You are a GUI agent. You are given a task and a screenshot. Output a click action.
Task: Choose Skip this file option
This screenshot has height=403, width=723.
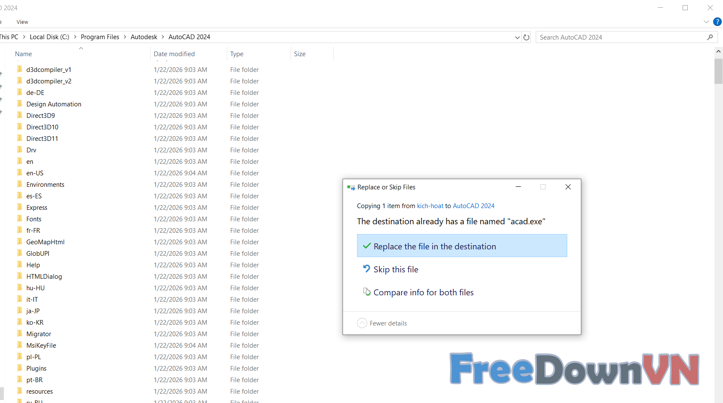pos(396,269)
